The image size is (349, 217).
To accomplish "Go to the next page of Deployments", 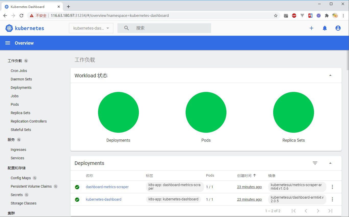I will pos(318,211).
